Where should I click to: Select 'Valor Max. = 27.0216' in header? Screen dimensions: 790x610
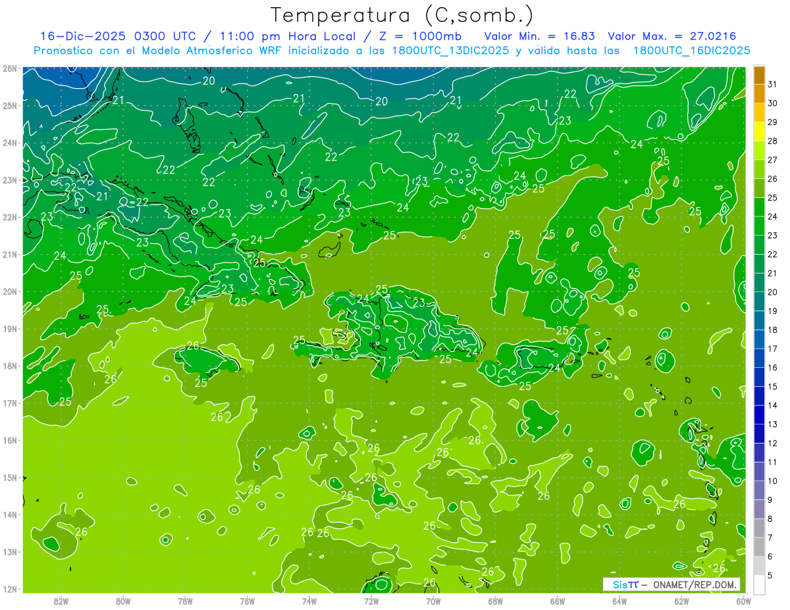pyautogui.click(x=672, y=36)
